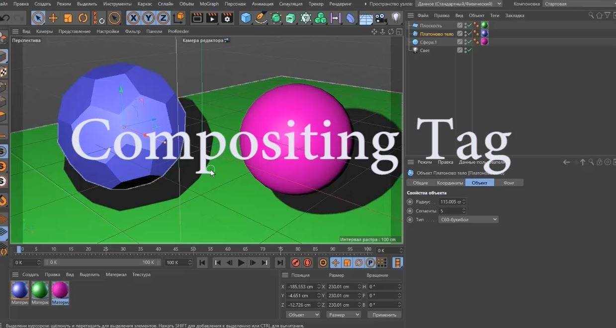The width and height of the screenshot is (616, 328).
Task: Click magenta material tag on Сфера.1
Action: (x=484, y=42)
